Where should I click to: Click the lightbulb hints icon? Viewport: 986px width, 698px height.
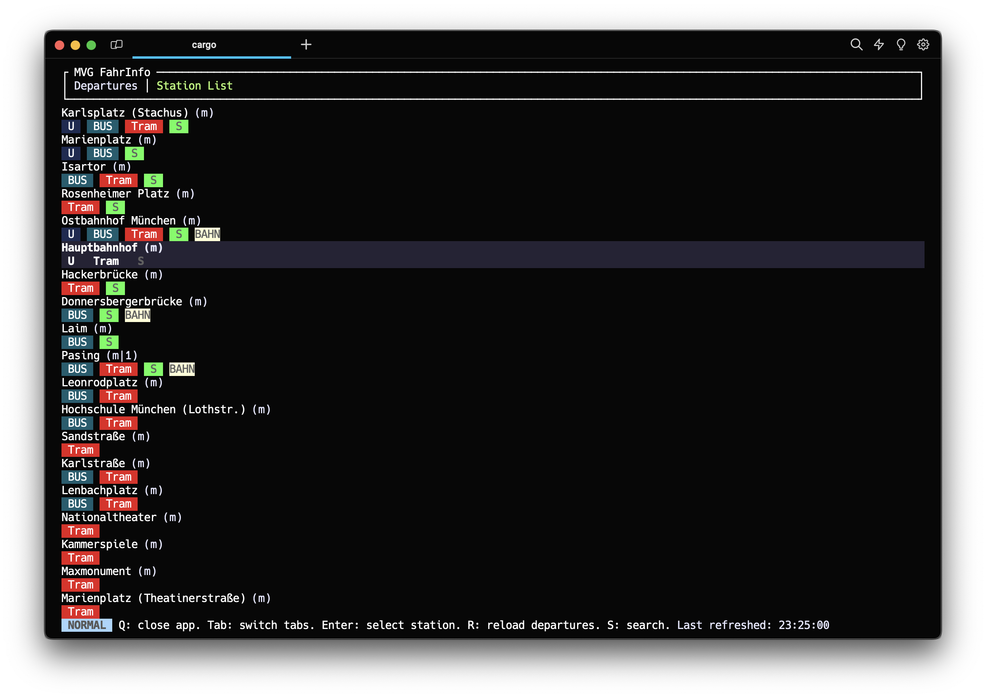[x=901, y=45]
